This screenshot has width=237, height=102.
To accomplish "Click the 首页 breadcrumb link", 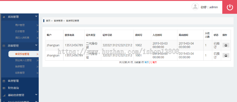I will coord(48,21).
